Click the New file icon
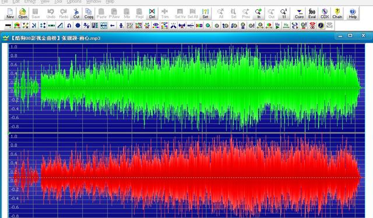 10,13
